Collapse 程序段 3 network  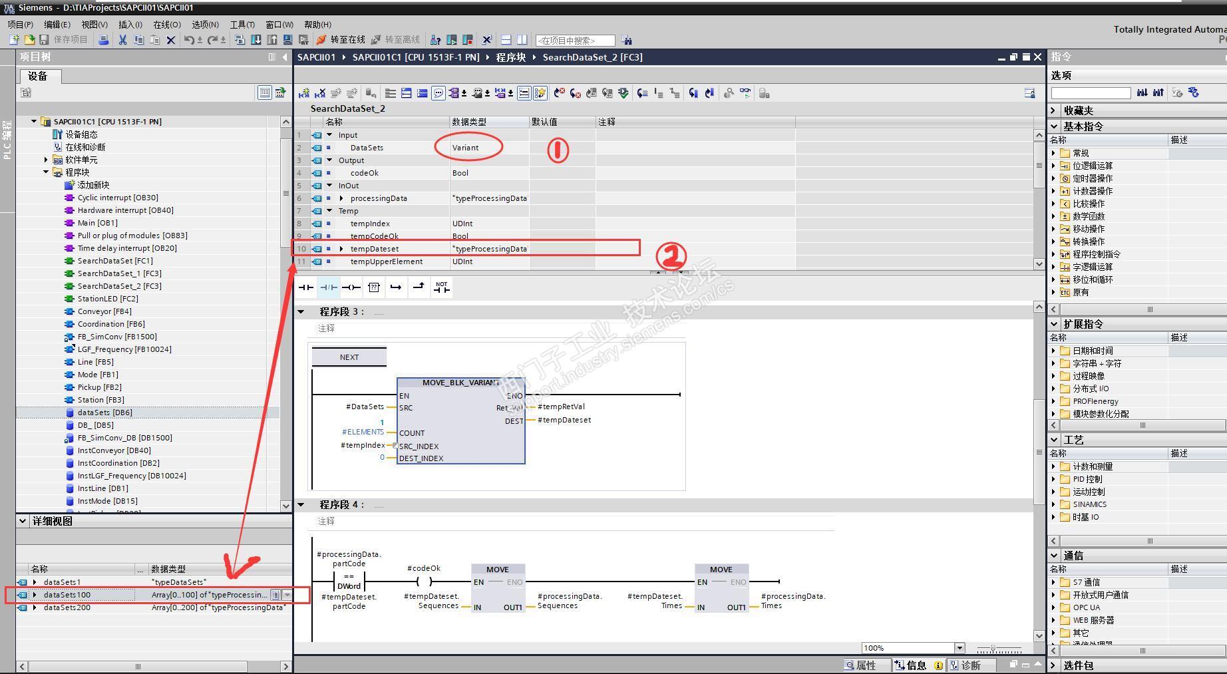click(x=301, y=311)
